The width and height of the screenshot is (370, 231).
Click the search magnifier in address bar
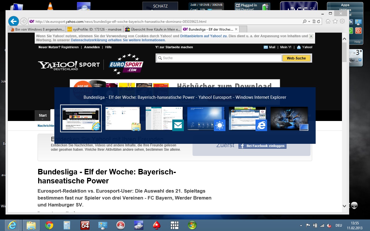coord(304,22)
